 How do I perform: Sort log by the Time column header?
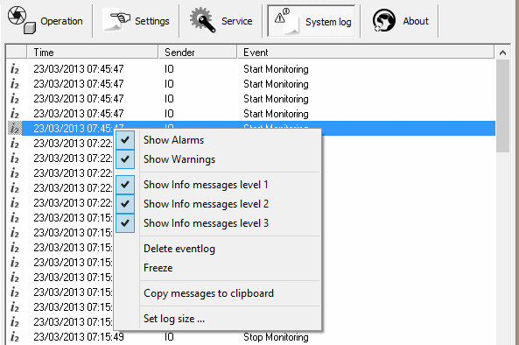pyautogui.click(x=93, y=53)
